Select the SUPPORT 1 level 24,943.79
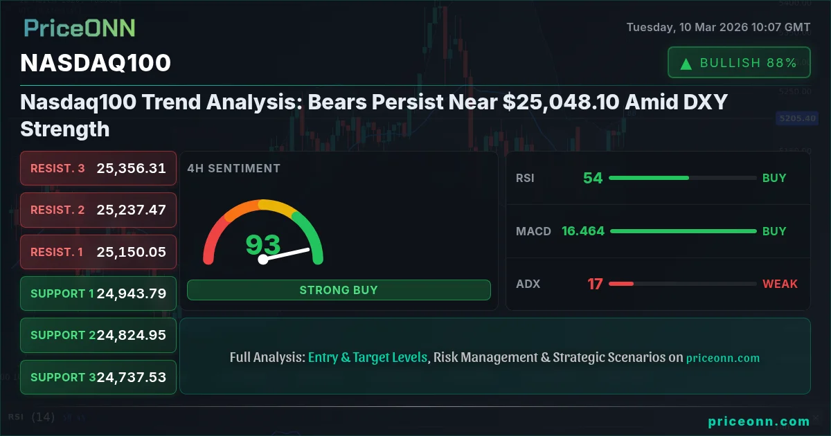The height and width of the screenshot is (436, 831). 98,293
